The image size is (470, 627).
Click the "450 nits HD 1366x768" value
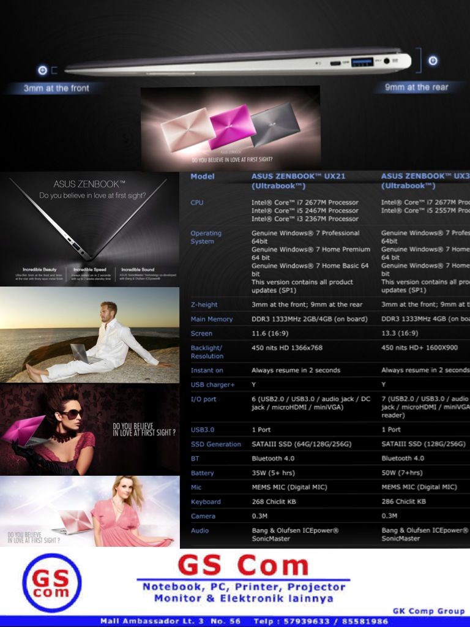point(287,348)
